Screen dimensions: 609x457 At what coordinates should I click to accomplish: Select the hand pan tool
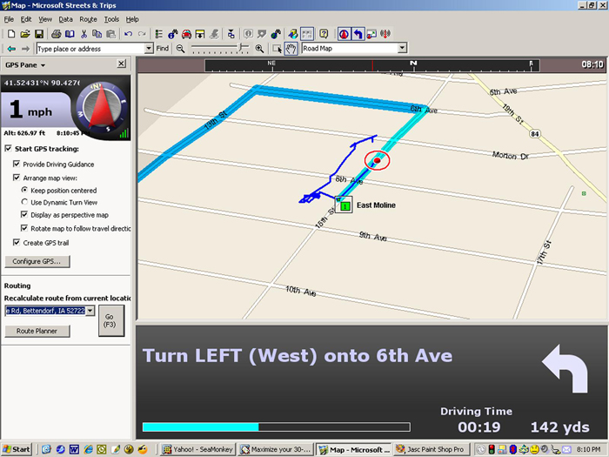(x=291, y=49)
